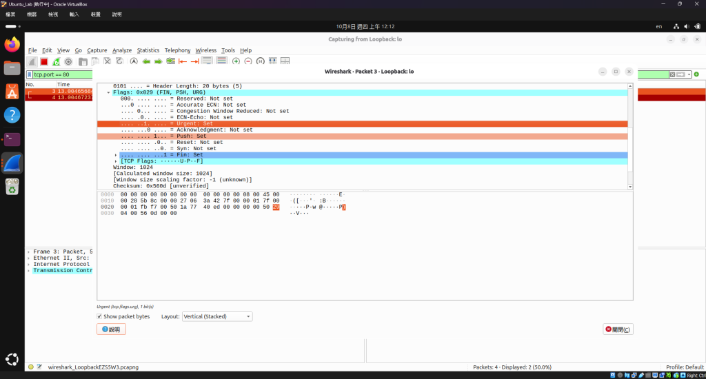This screenshot has width=706, height=379.
Task: Click the 關閉(C) close button
Action: pos(618,329)
